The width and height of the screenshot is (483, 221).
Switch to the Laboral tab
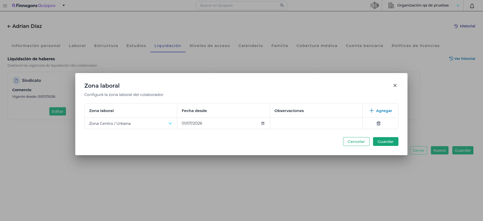point(77,46)
